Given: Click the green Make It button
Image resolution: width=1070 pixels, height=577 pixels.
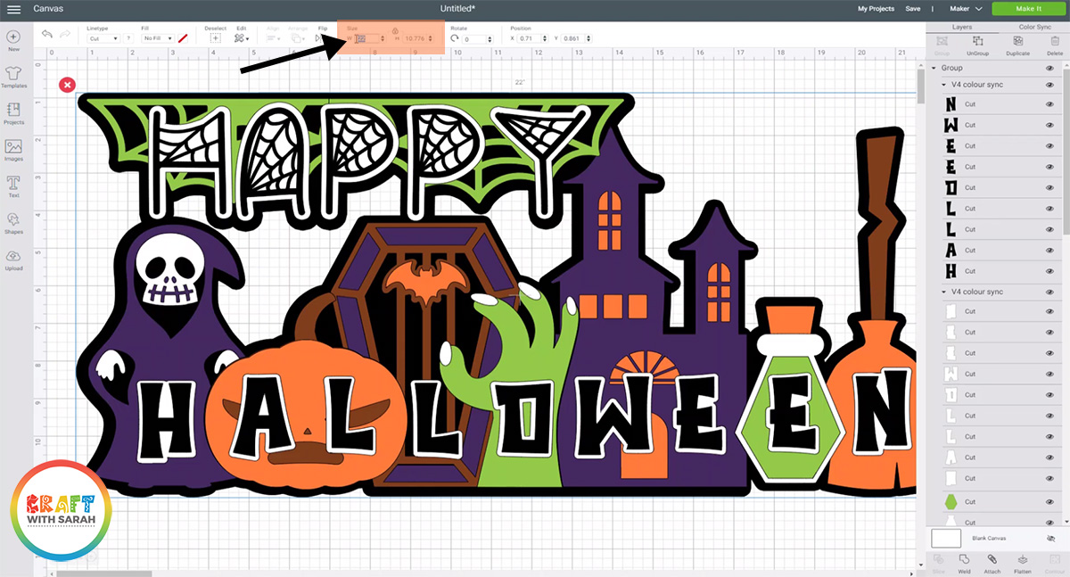Looking at the screenshot, I should [x=1027, y=8].
